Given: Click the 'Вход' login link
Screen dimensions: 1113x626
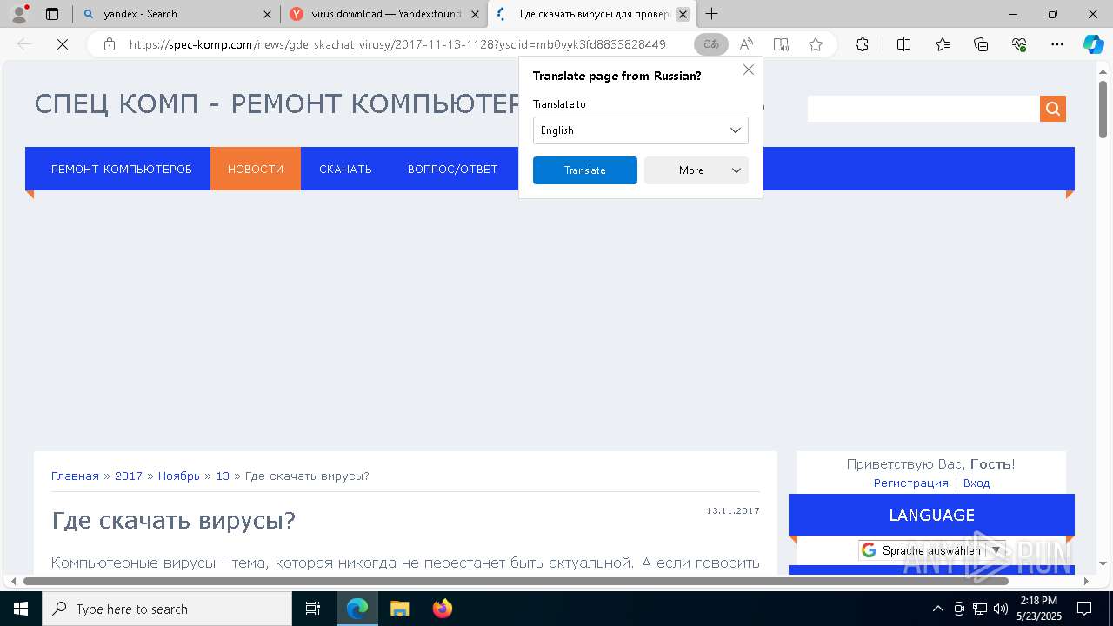Looking at the screenshot, I should click(976, 483).
